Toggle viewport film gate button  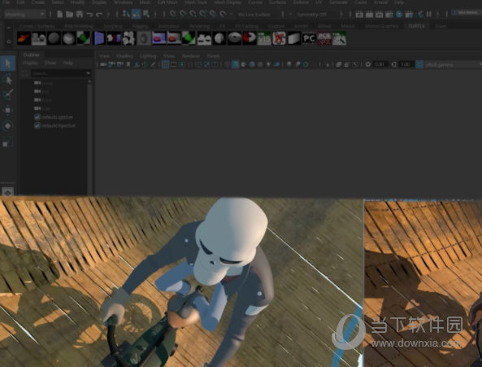(173, 64)
